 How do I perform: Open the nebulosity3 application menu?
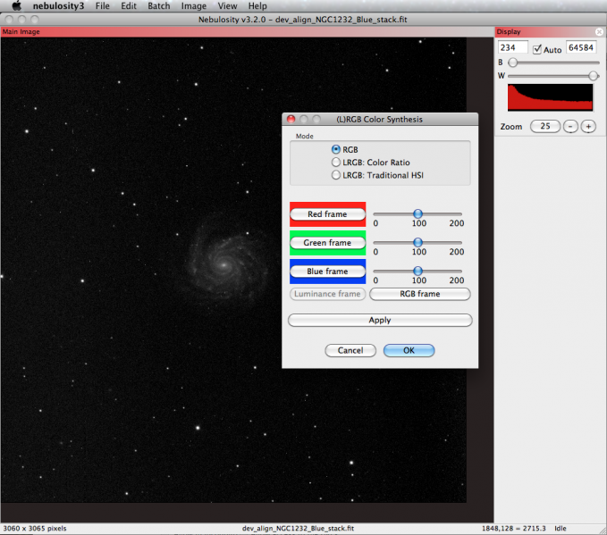click(58, 5)
